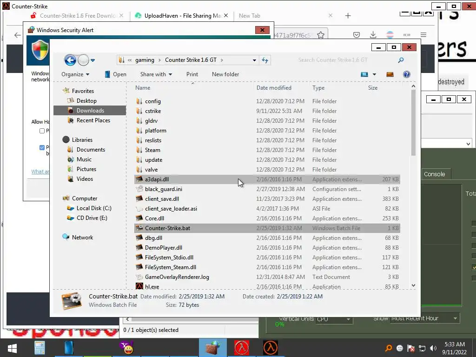Open the Organize menu

pyautogui.click(x=75, y=74)
